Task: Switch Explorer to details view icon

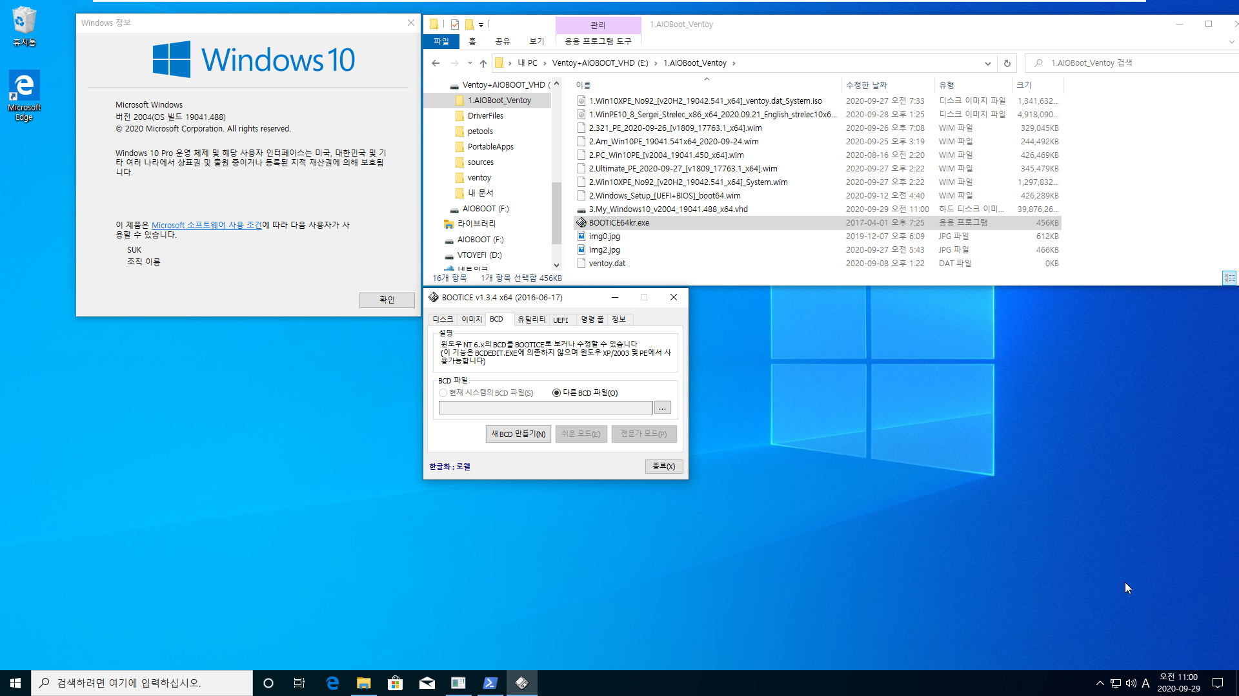Action: pyautogui.click(x=1229, y=278)
